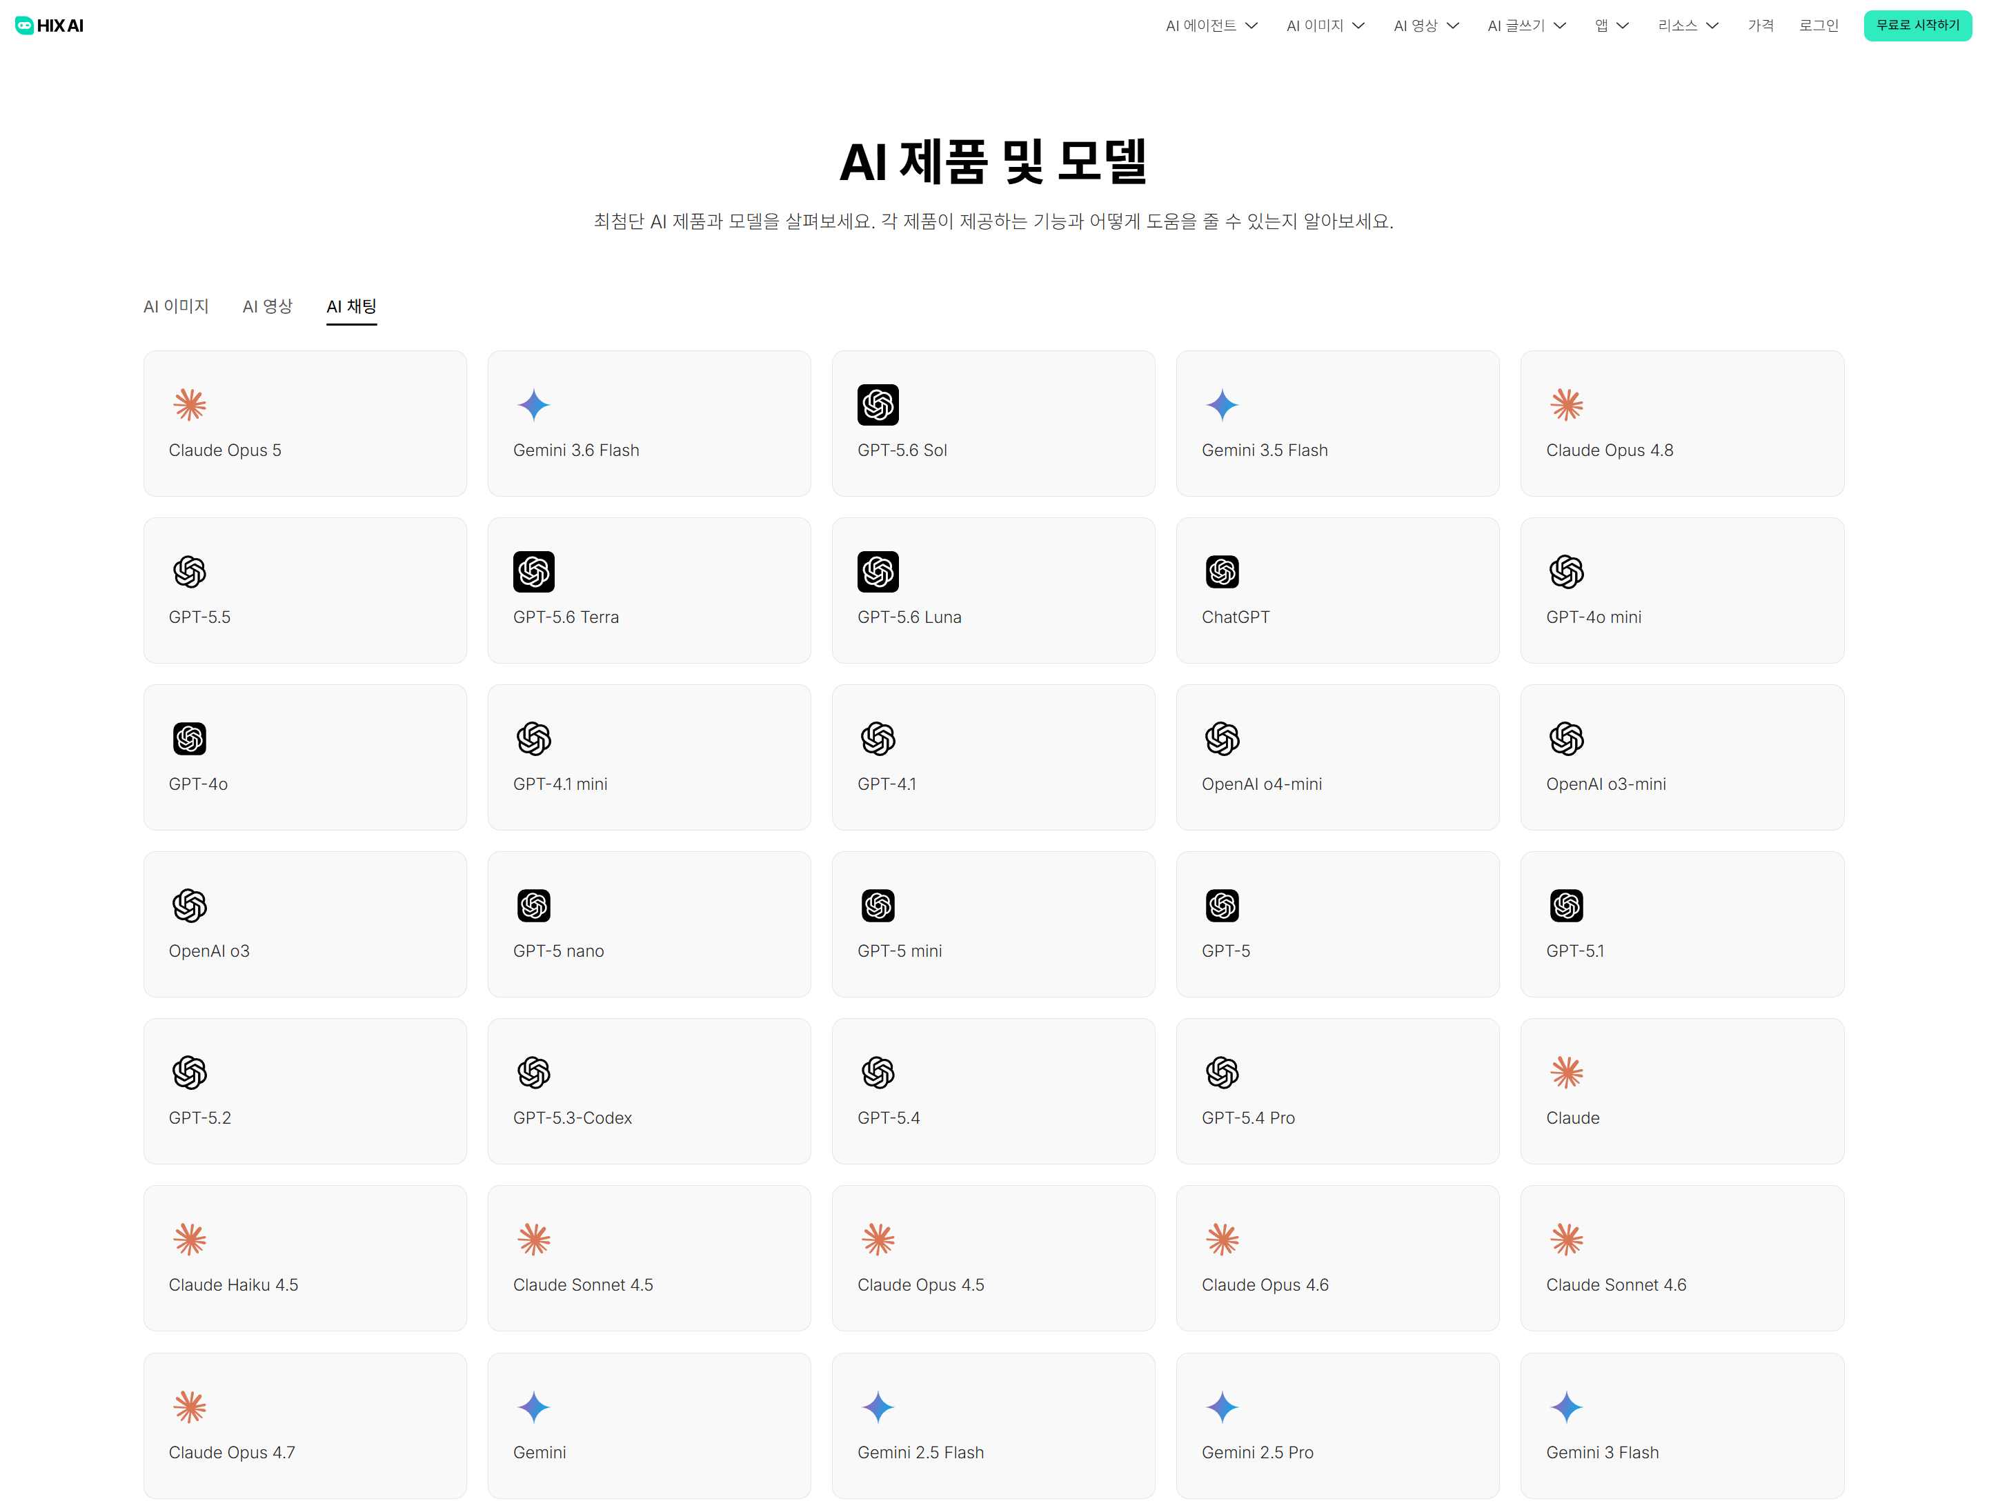The width and height of the screenshot is (1989, 1510).
Task: Select the AI 채팅 category tab
Action: click(352, 306)
